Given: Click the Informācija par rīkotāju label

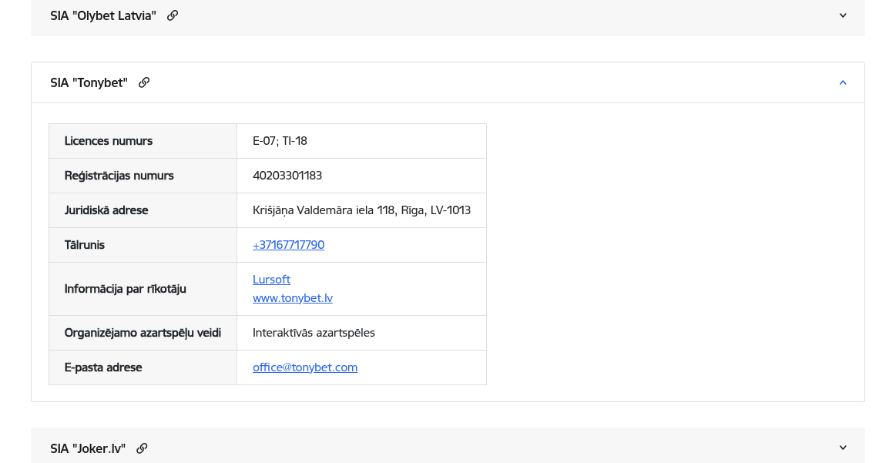Looking at the screenshot, I should click(x=125, y=289).
